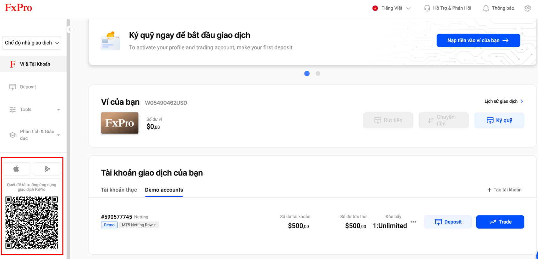Select the first banner carousel dot
The width and height of the screenshot is (538, 259).
(307, 74)
